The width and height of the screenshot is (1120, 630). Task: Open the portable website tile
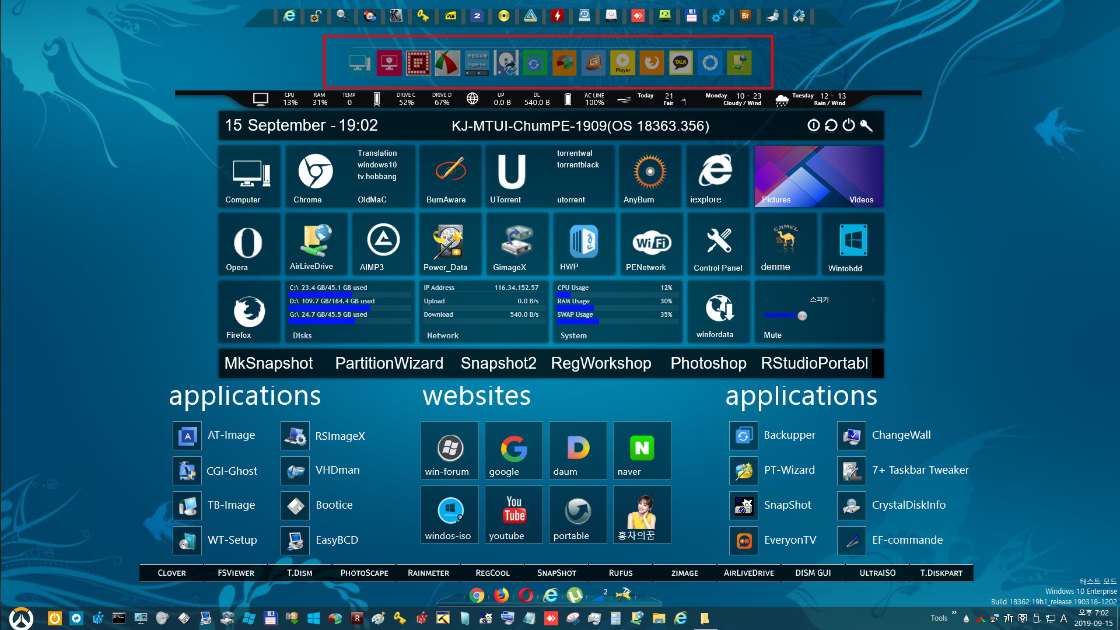[x=578, y=514]
